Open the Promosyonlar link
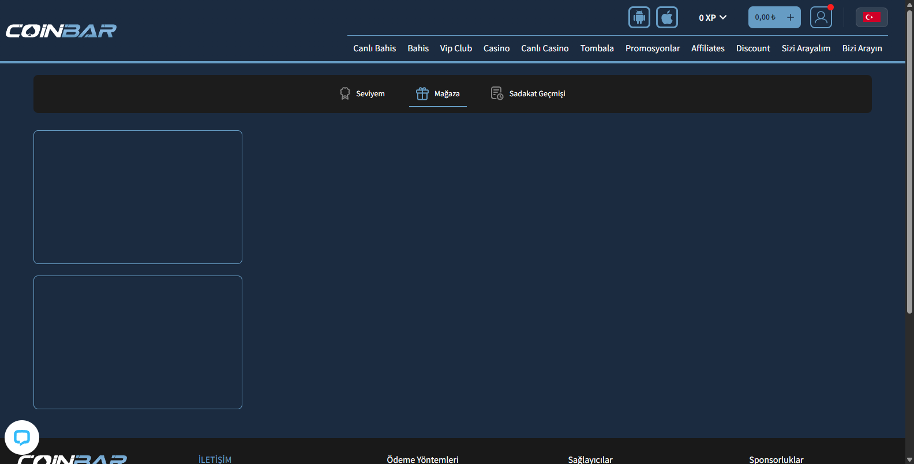 (x=653, y=48)
